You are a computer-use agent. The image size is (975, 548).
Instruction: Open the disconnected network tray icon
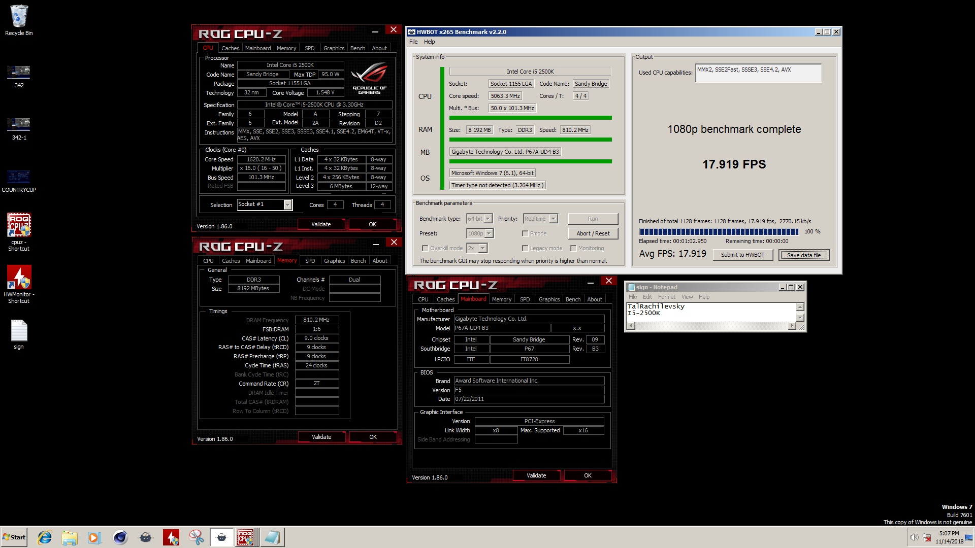point(927,537)
